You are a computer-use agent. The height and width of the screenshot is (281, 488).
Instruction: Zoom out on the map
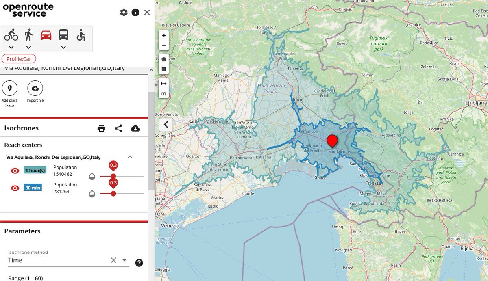click(x=164, y=45)
